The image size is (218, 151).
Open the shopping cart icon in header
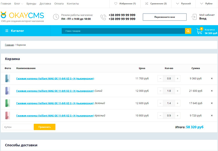[199, 31]
